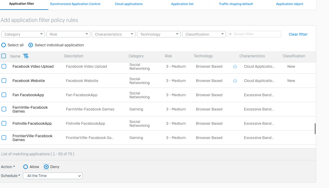The width and height of the screenshot is (329, 188).
Task: Choose the Select all radio button
Action: click(x=4, y=45)
